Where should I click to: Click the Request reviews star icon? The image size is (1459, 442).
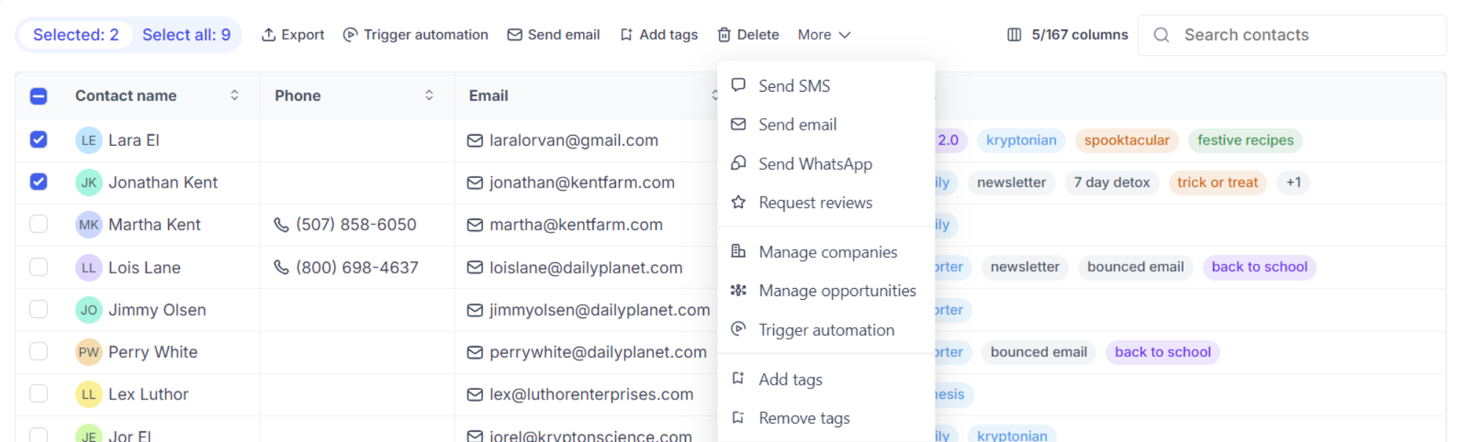pyautogui.click(x=739, y=202)
